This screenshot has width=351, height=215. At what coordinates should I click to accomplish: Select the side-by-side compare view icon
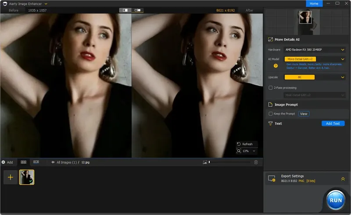[138, 10]
